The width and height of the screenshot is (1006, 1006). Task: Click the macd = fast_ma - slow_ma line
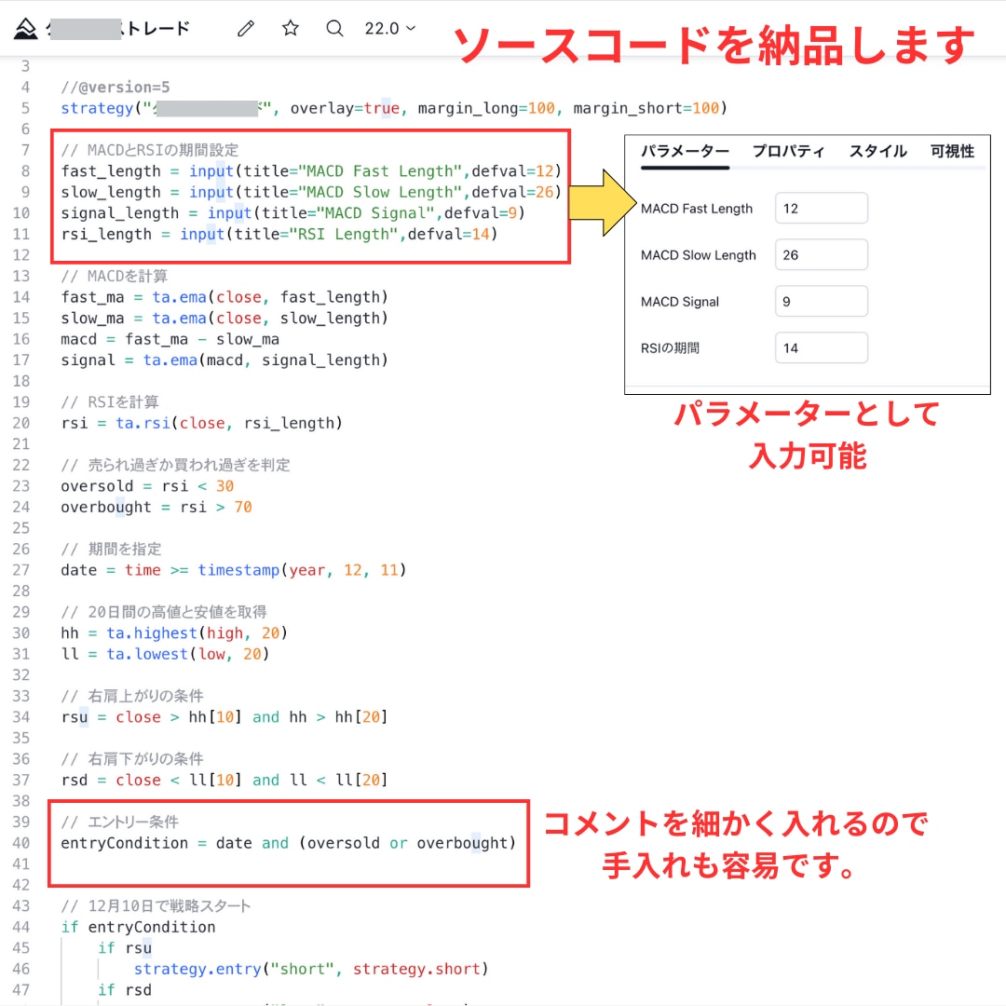[x=170, y=339]
